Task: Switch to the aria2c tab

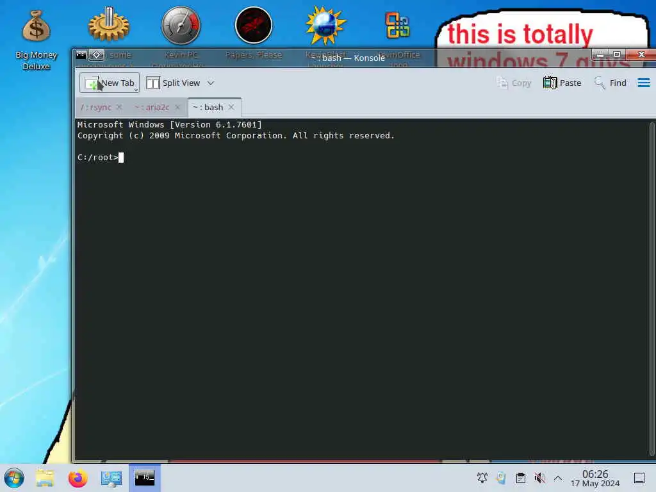Action: [151, 108]
